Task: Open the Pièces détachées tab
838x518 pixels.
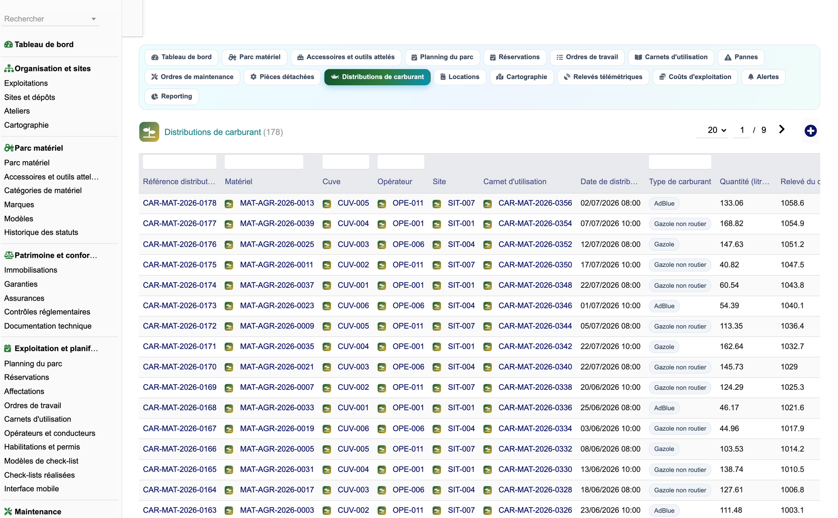Action: 282,77
